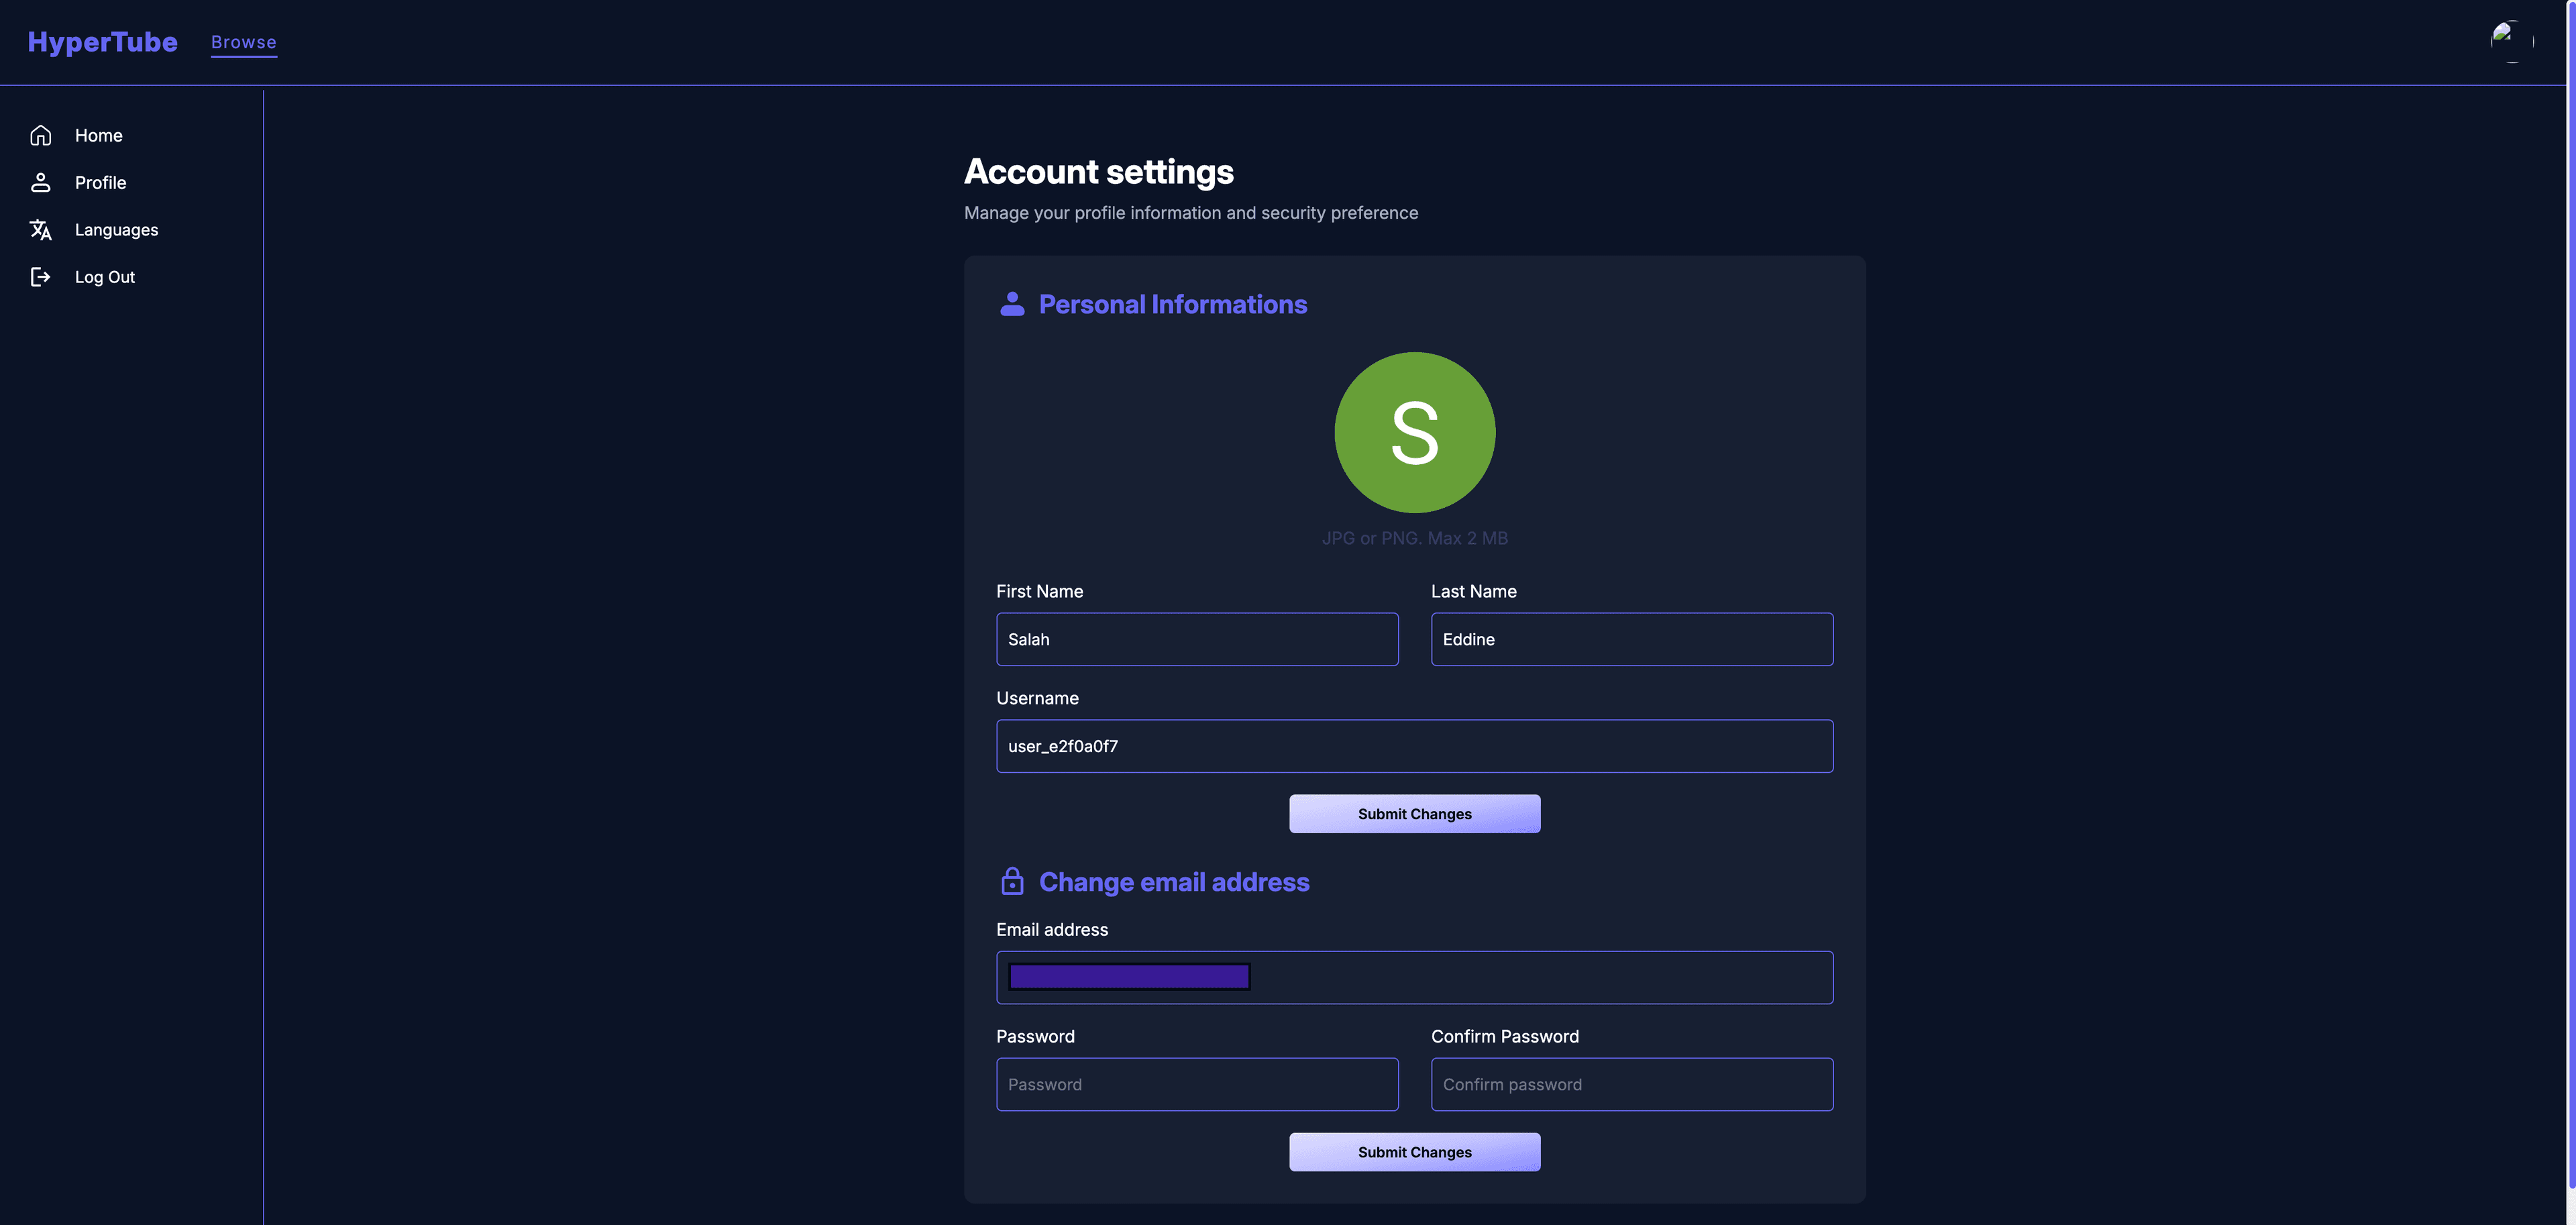Image resolution: width=2576 pixels, height=1225 pixels.
Task: Click the Log Out arrow icon
Action: pyautogui.click(x=40, y=277)
